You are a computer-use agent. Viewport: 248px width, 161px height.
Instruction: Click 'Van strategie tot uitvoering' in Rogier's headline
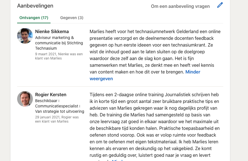pyautogui.click(x=60, y=111)
